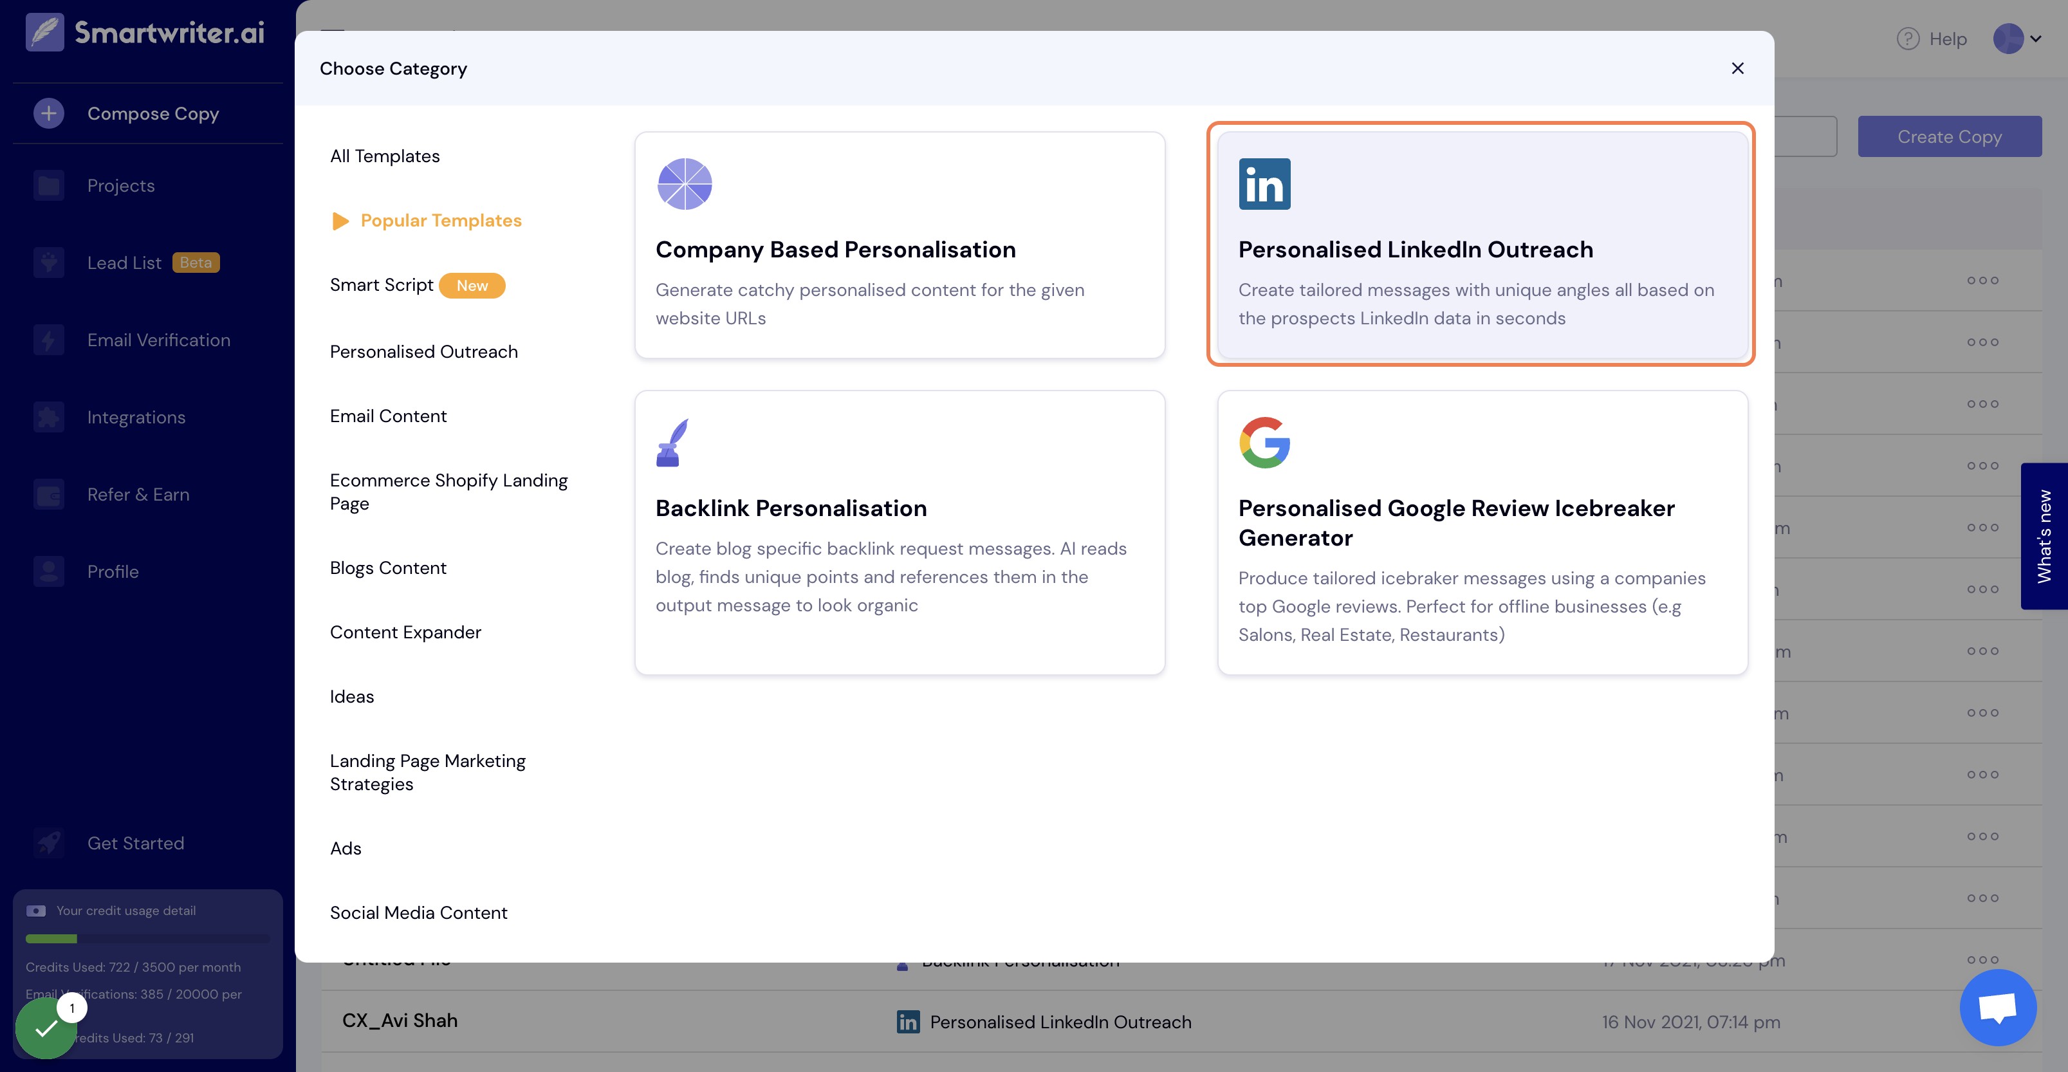Click the Integrations puzzle icon
Image resolution: width=2068 pixels, height=1072 pixels.
coord(49,417)
